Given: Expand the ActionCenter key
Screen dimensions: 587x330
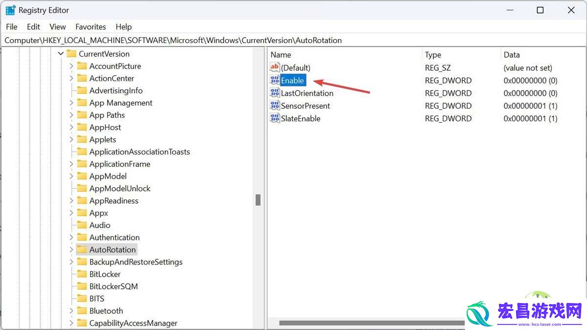Looking at the screenshot, I should pyautogui.click(x=71, y=78).
